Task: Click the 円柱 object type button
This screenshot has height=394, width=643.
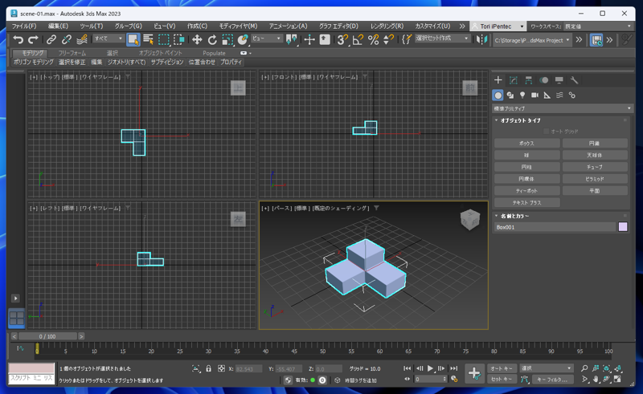Action: point(527,167)
